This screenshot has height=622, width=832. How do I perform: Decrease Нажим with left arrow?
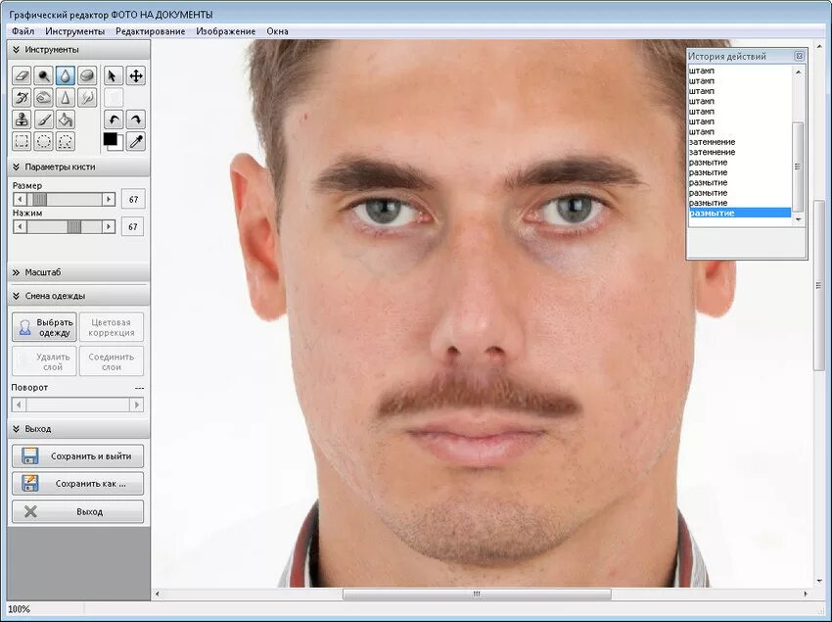[x=20, y=227]
